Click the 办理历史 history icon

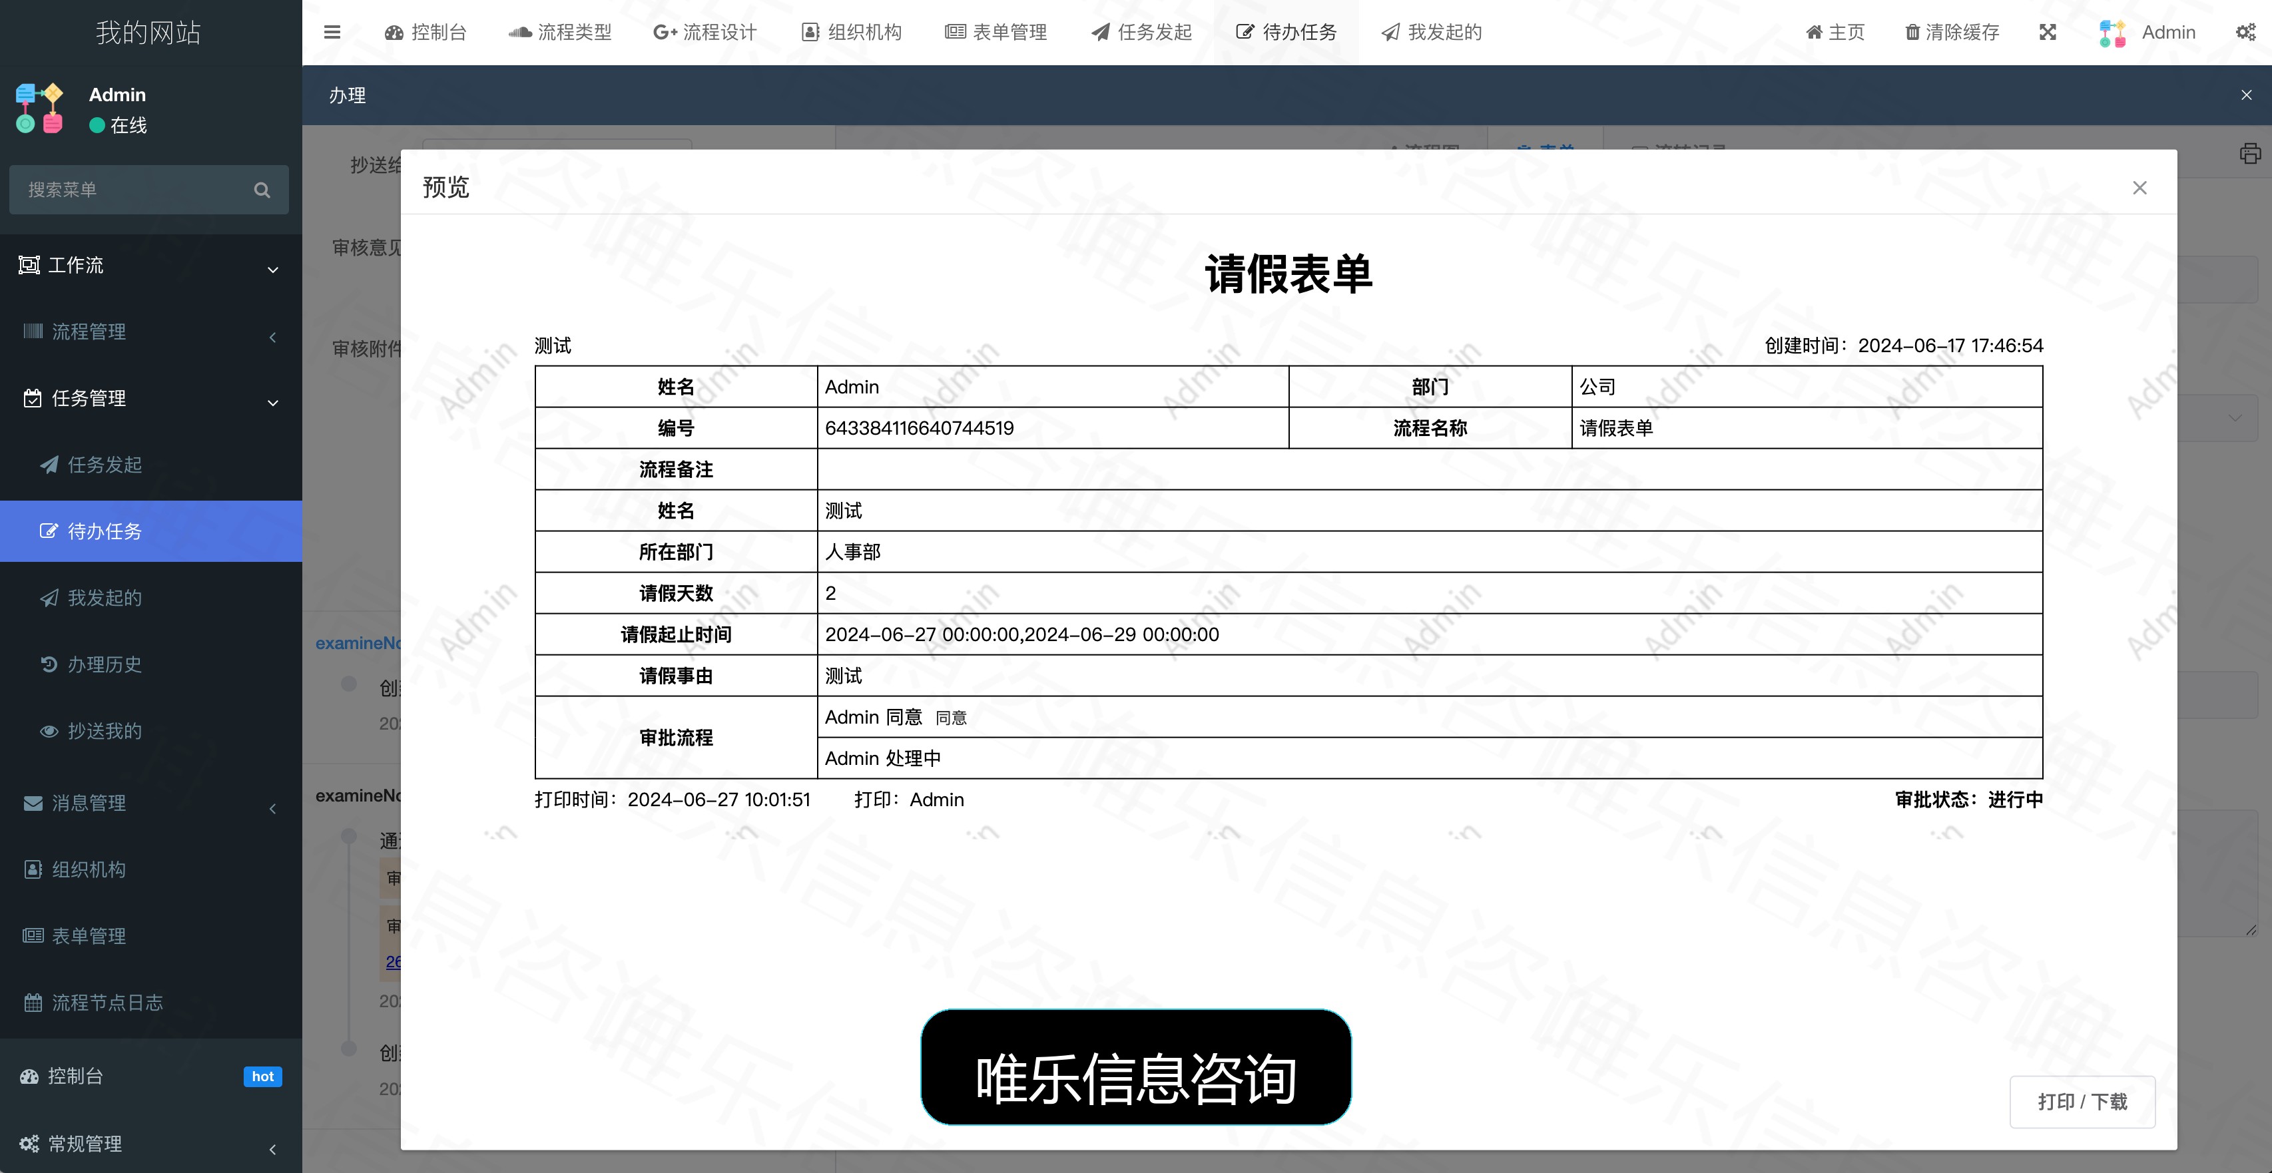(49, 664)
